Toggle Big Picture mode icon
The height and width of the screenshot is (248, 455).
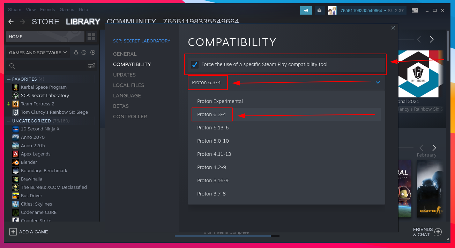(x=415, y=10)
